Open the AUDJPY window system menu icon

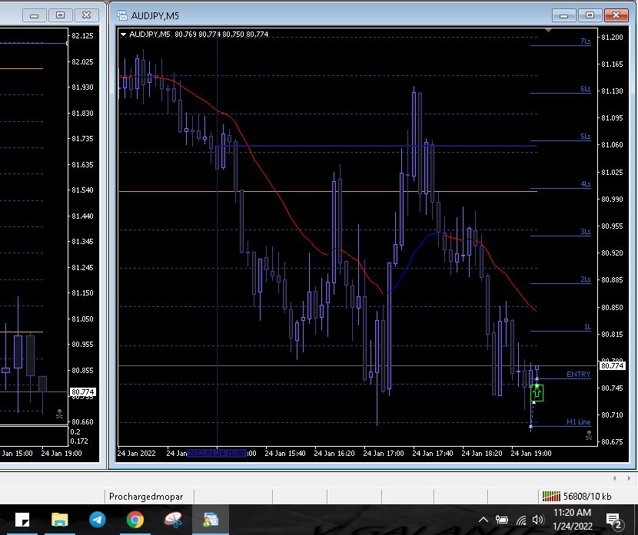click(121, 15)
